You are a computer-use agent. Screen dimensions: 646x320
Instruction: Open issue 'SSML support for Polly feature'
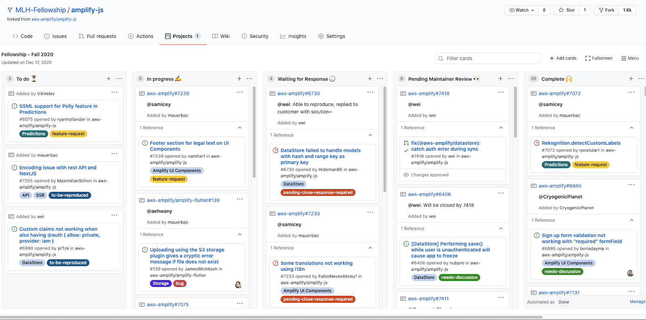tap(59, 109)
